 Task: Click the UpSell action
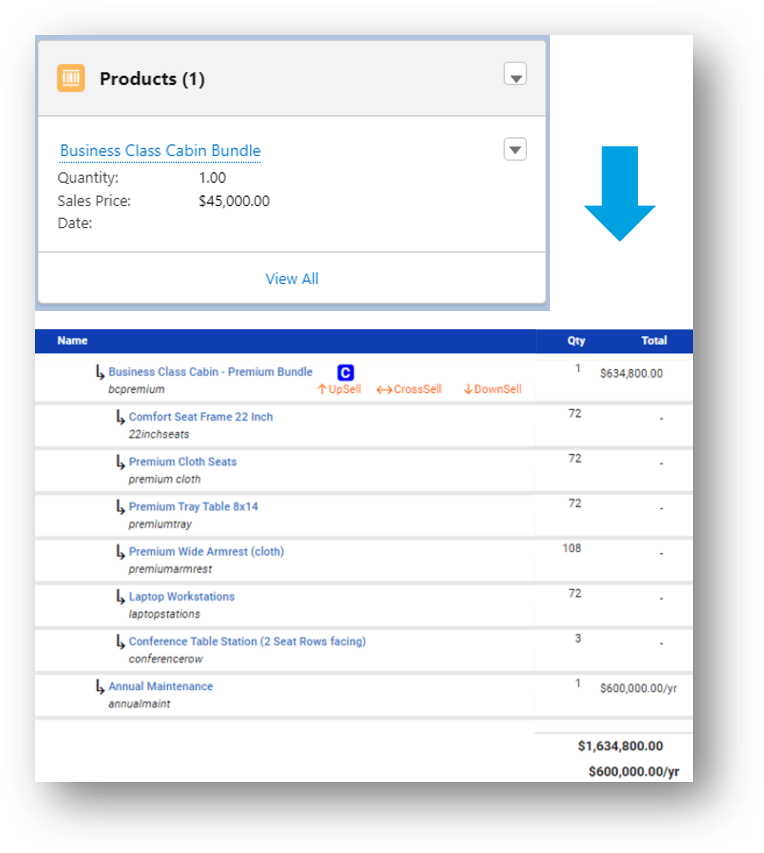(339, 389)
